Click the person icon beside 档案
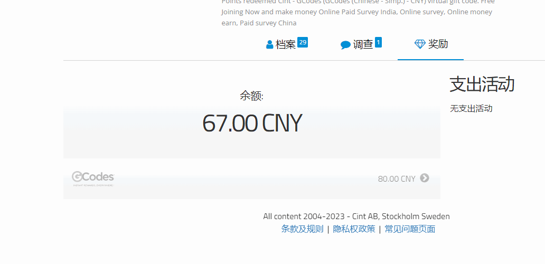 tap(270, 45)
